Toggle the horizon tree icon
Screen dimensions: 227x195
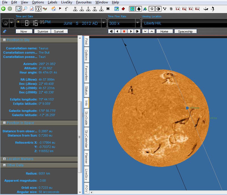[139, 9]
